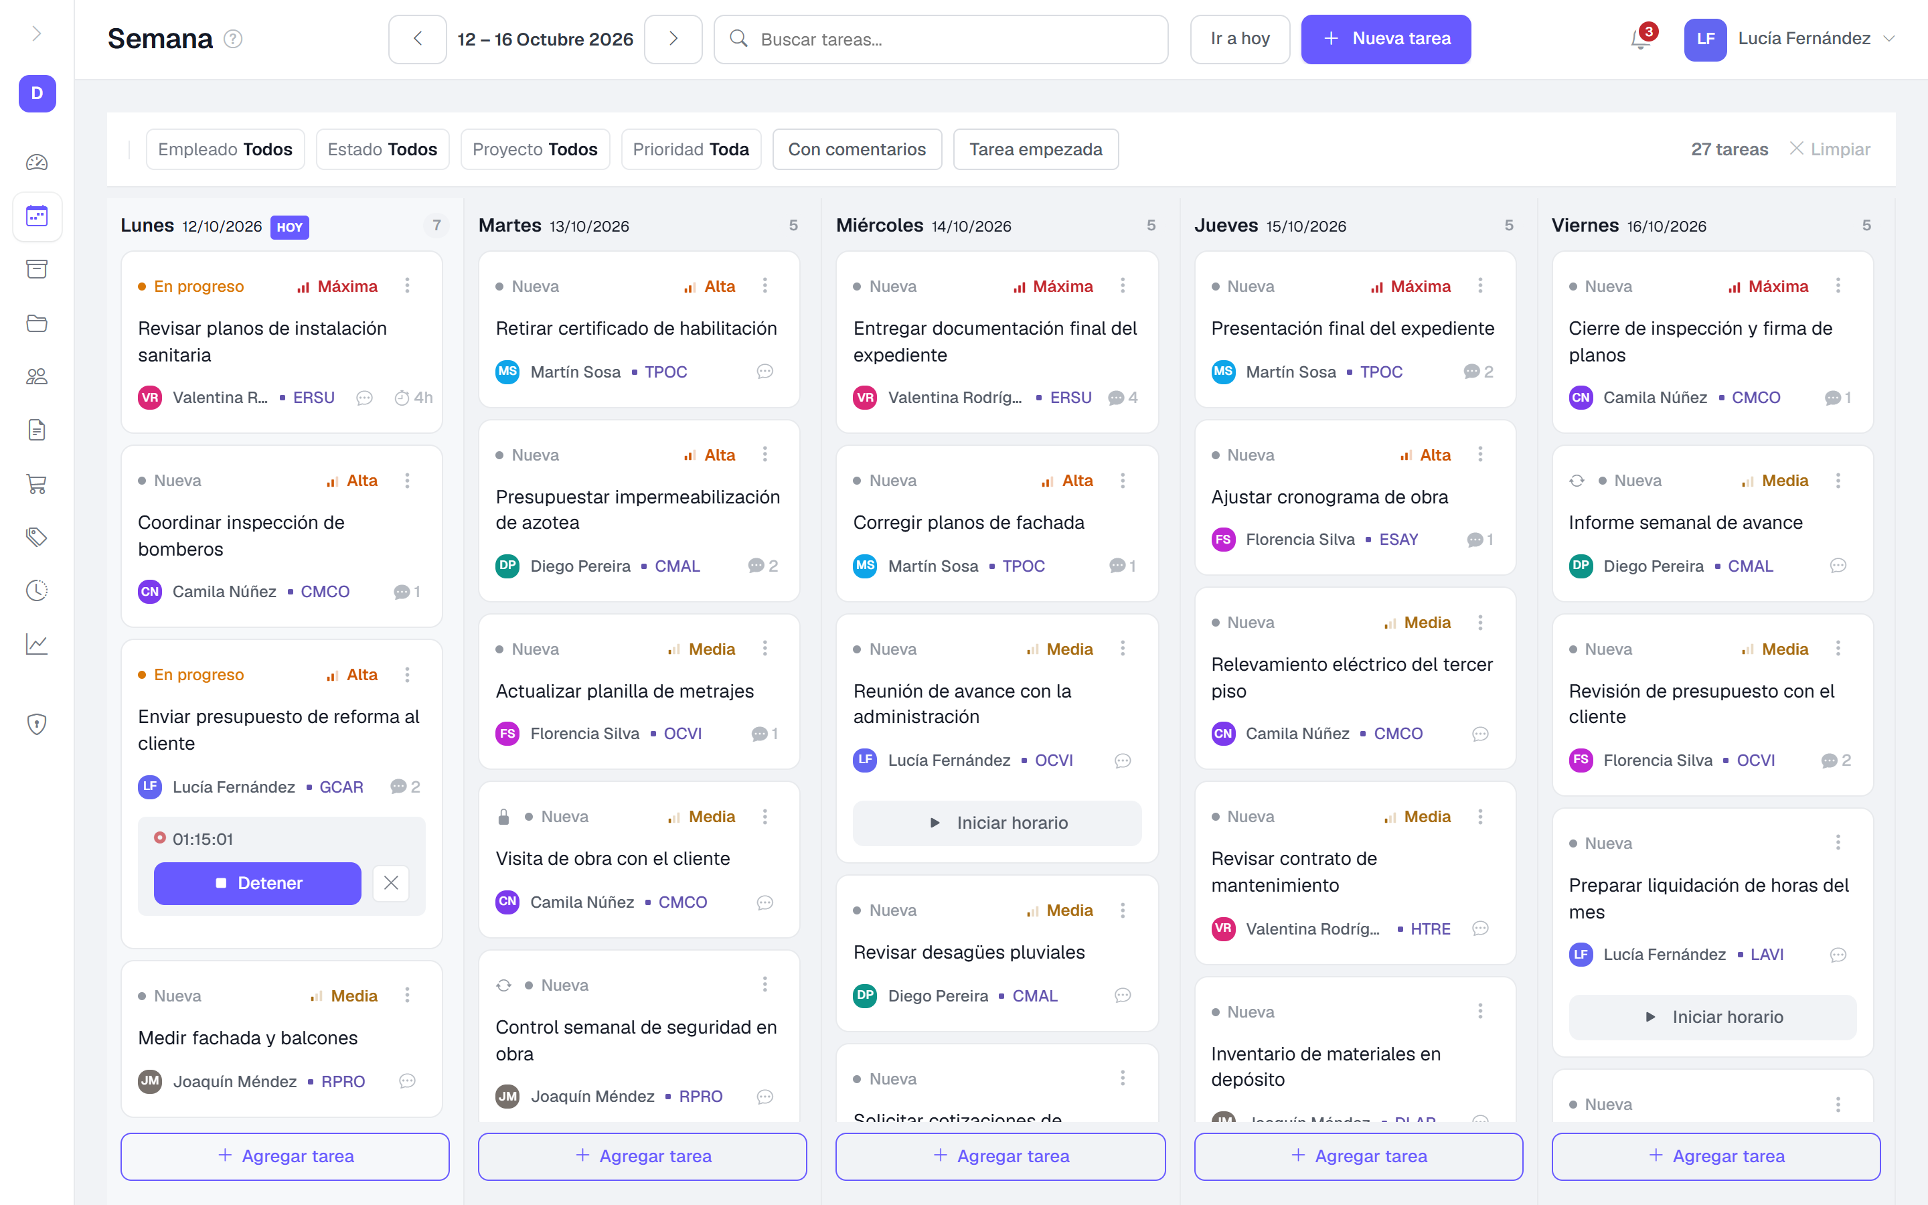This screenshot has width=1928, height=1205.
Task: Open the Prioridad Toda filter dropdown
Action: (691, 149)
